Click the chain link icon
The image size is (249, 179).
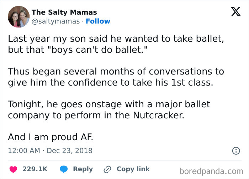click(107, 169)
